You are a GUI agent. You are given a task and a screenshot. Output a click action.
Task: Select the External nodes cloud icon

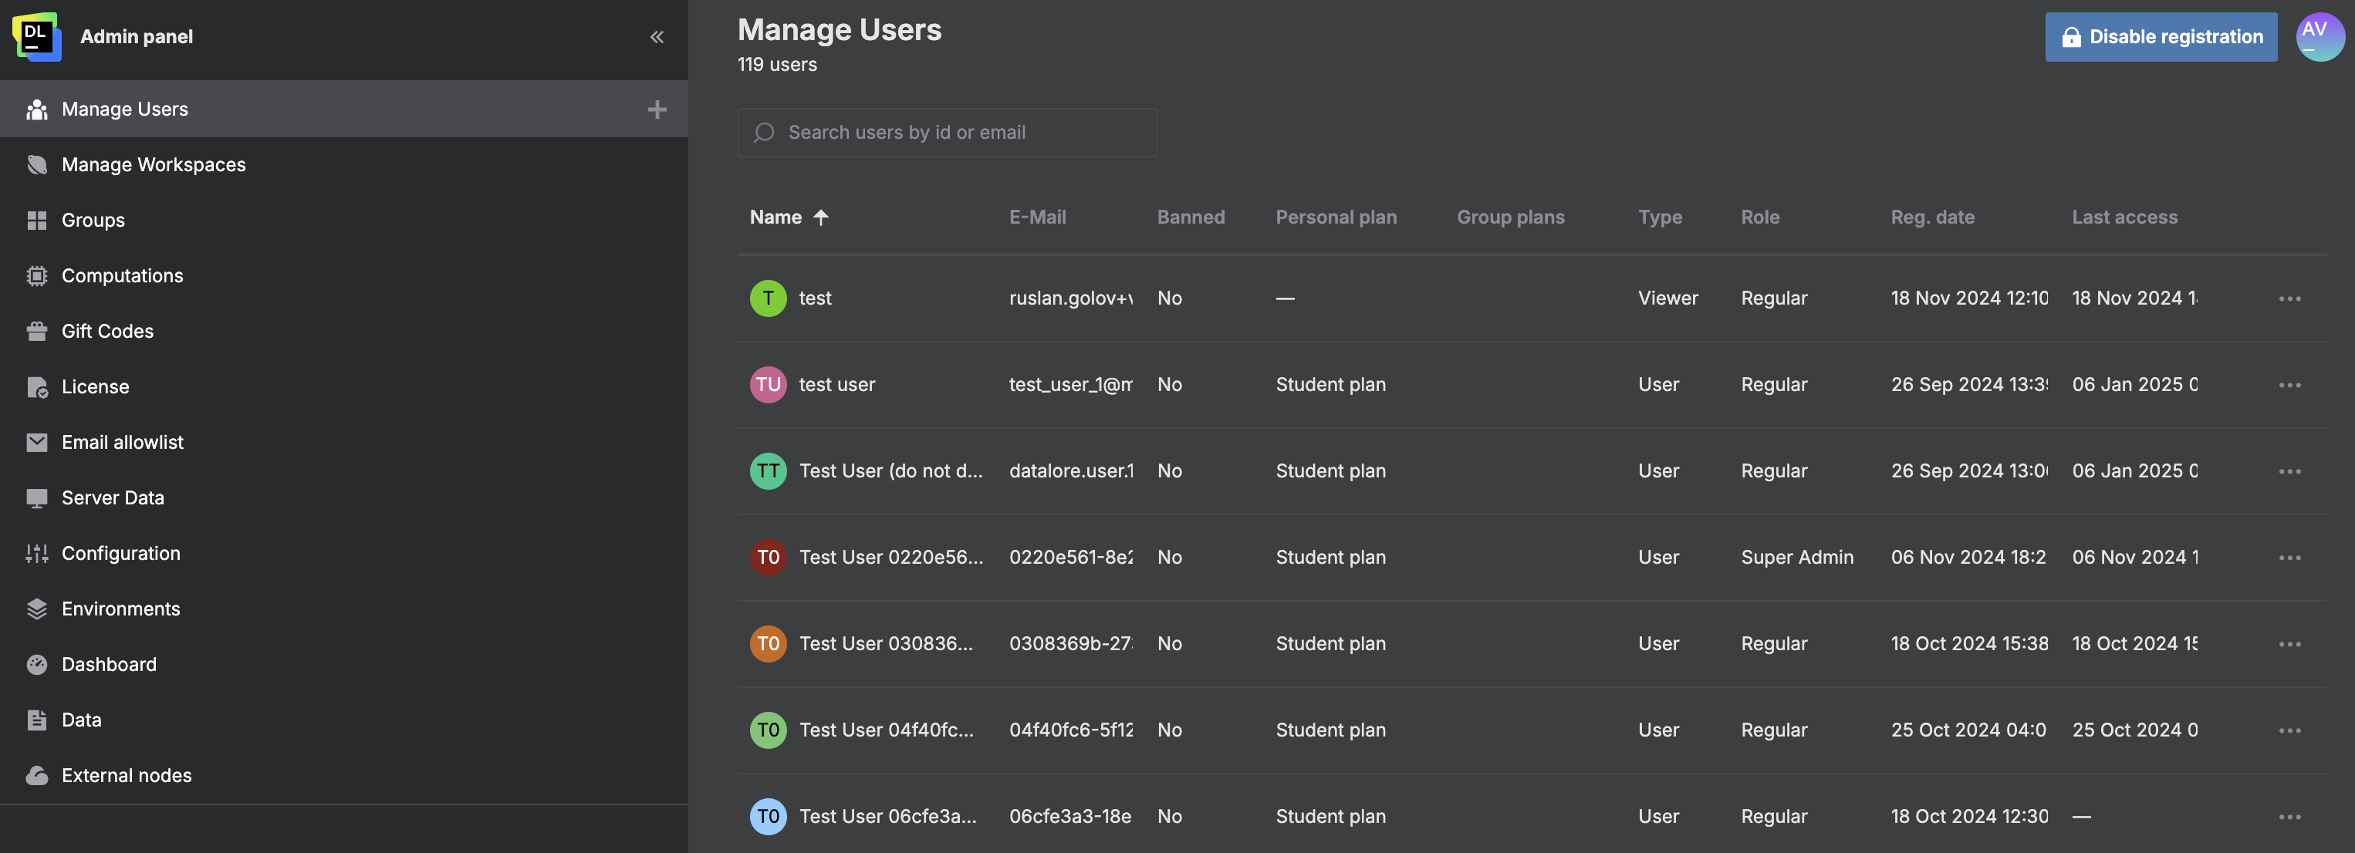36,774
